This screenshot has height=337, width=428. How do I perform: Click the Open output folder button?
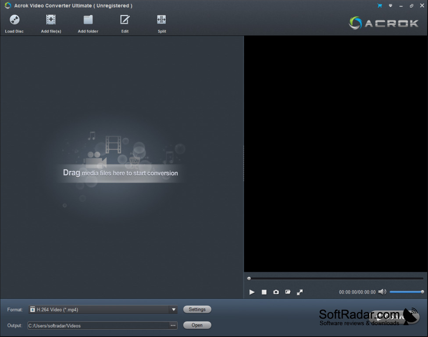coord(197,325)
